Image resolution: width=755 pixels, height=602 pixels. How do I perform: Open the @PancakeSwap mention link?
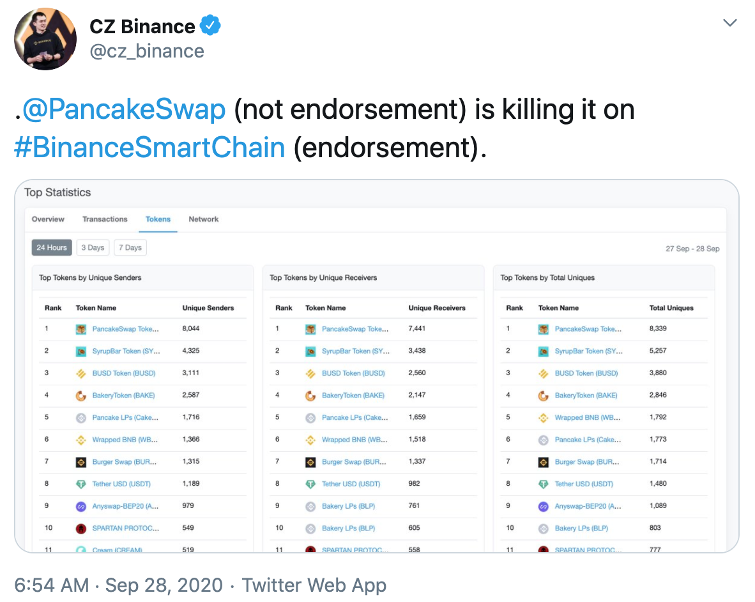pyautogui.click(x=124, y=110)
